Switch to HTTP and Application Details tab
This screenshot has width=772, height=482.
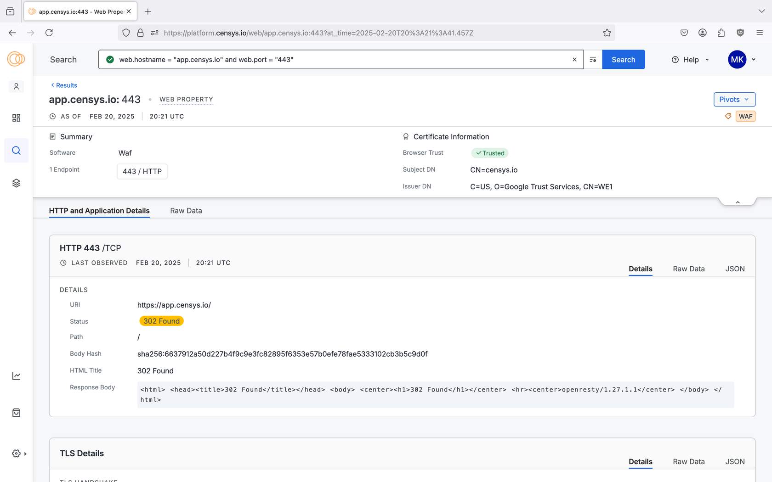99,211
